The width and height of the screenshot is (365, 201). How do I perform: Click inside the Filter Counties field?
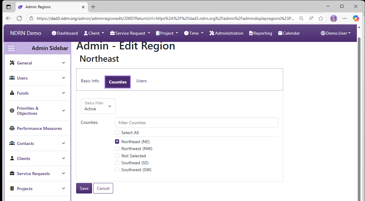(x=196, y=123)
